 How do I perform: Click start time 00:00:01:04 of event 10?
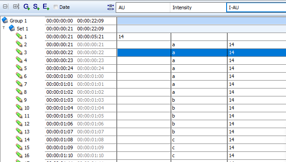60,108
